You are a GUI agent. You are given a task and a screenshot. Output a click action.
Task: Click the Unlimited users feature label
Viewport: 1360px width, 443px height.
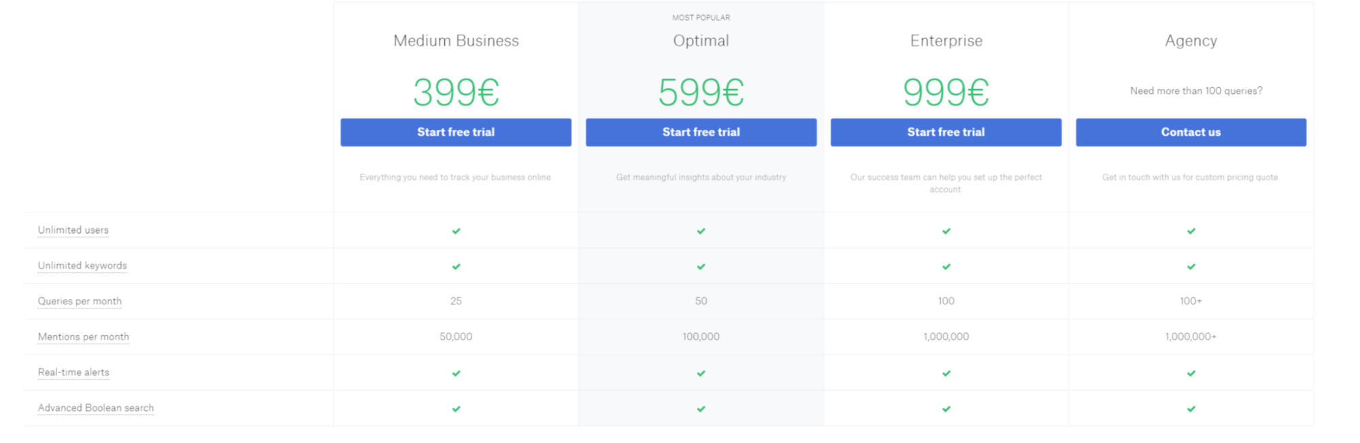73,230
